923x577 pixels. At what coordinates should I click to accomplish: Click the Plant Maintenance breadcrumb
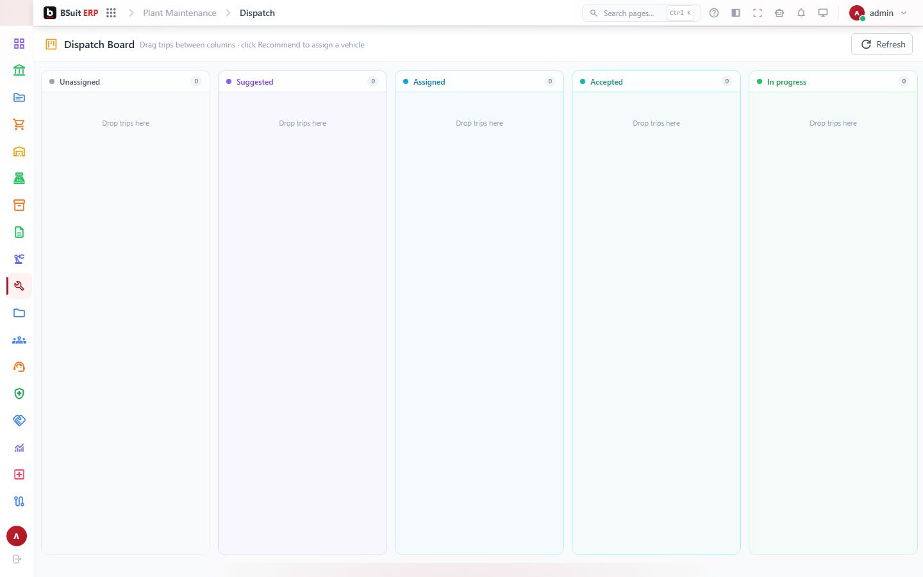click(x=179, y=13)
